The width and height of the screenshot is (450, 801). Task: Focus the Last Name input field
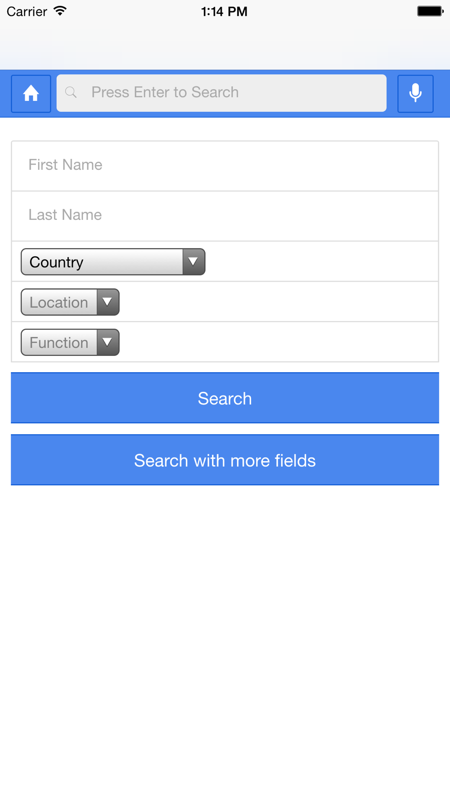[x=225, y=215]
